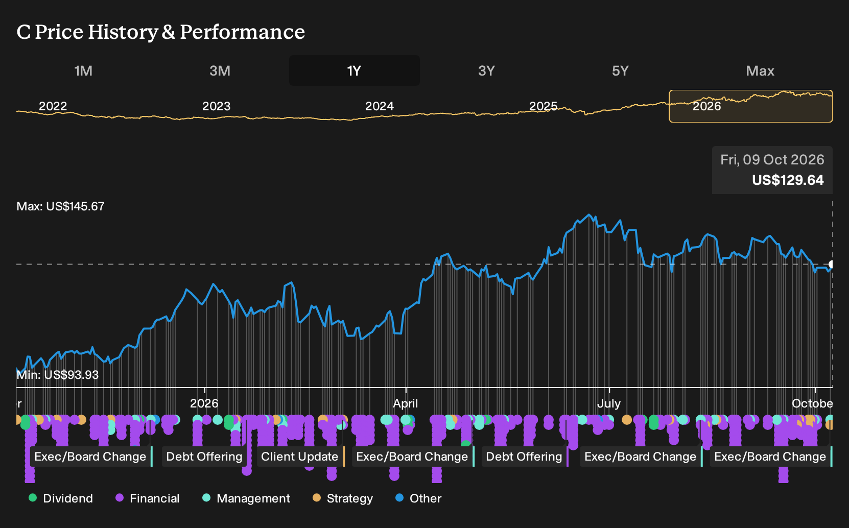Switch chart range to 1M
This screenshot has width=849, height=528.
click(x=83, y=70)
